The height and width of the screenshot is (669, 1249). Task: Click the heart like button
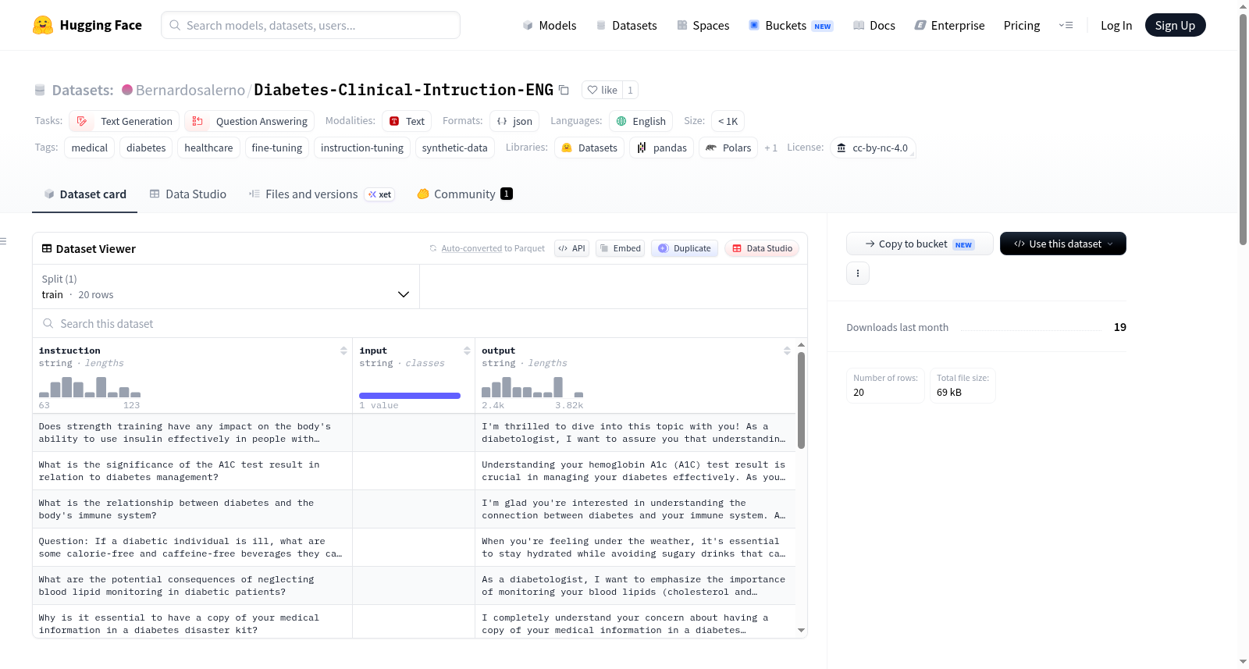click(602, 90)
